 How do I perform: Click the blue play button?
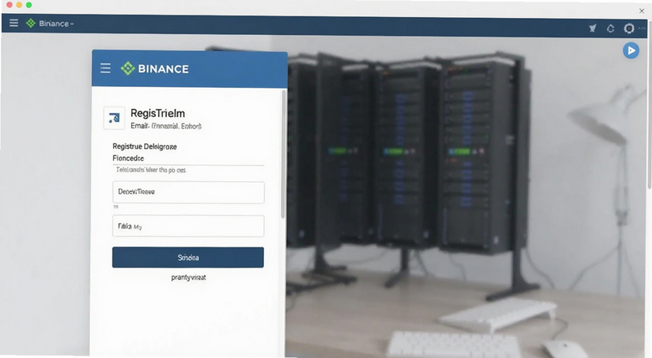(x=631, y=50)
